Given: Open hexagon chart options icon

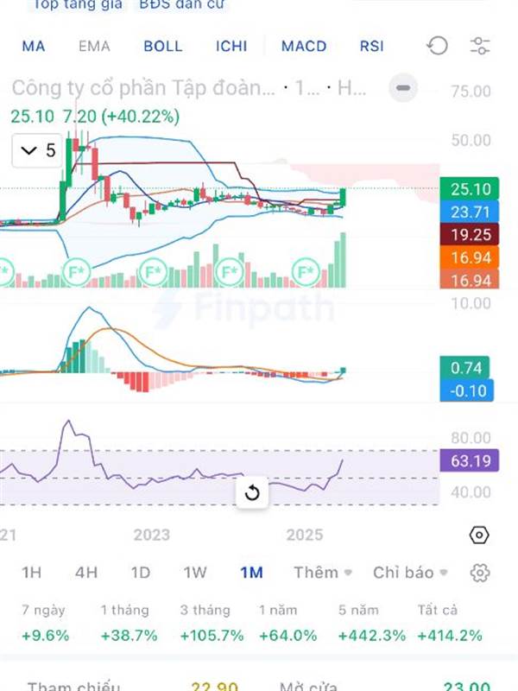Looking at the screenshot, I should click(x=479, y=535).
